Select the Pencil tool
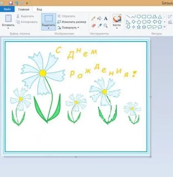 pyautogui.click(x=93, y=18)
